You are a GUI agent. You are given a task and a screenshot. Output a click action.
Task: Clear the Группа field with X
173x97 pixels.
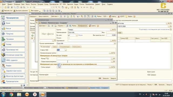point(113,30)
